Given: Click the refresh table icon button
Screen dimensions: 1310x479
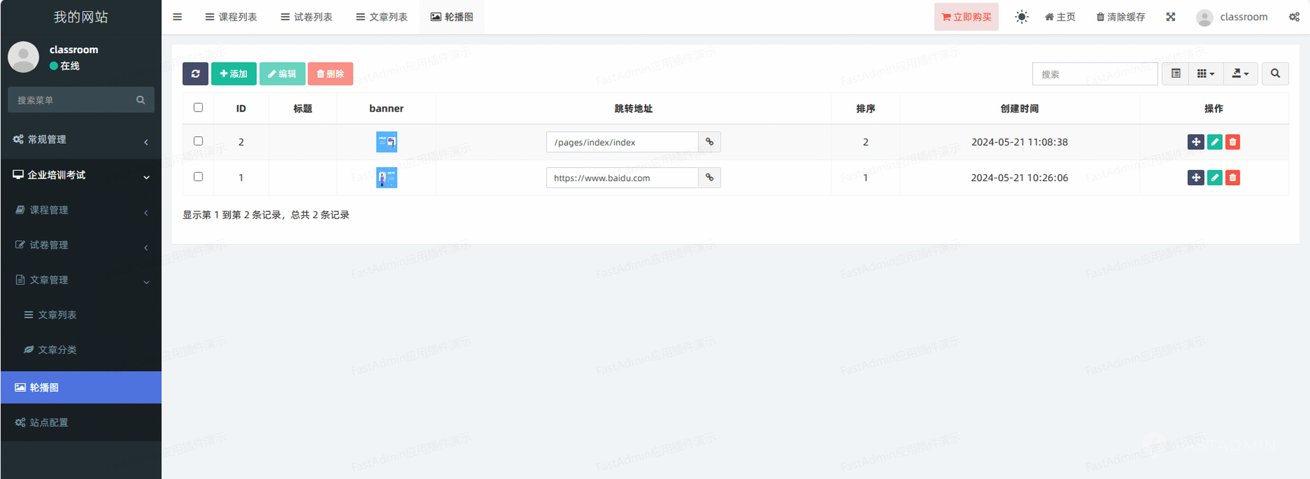Looking at the screenshot, I should point(195,73).
